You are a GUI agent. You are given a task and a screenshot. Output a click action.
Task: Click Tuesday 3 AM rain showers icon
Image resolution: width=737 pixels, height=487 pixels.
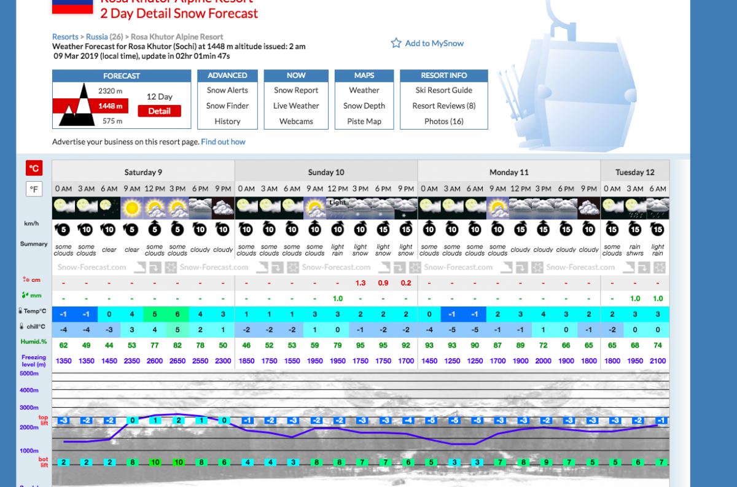click(x=634, y=208)
